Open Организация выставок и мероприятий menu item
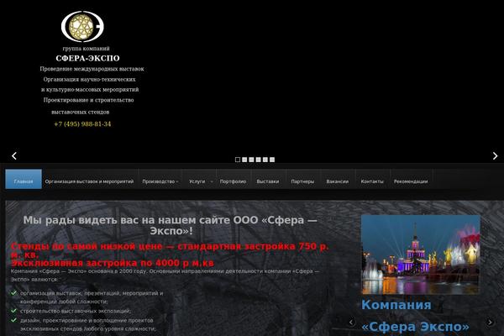The image size is (504, 336). coord(89,181)
